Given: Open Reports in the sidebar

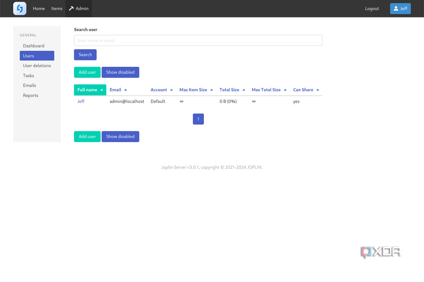Looking at the screenshot, I should (37, 95).
